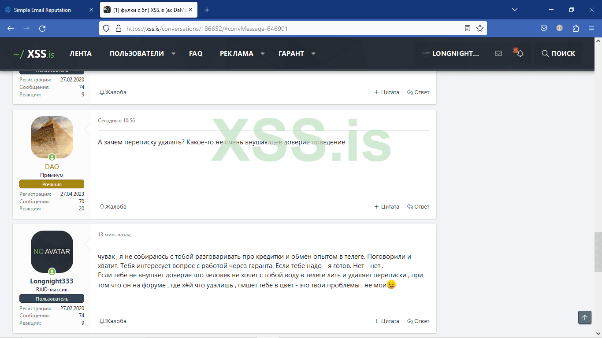Close the XSS.is conversation tab
Image resolution: width=602 pixels, height=338 pixels.
click(x=191, y=10)
